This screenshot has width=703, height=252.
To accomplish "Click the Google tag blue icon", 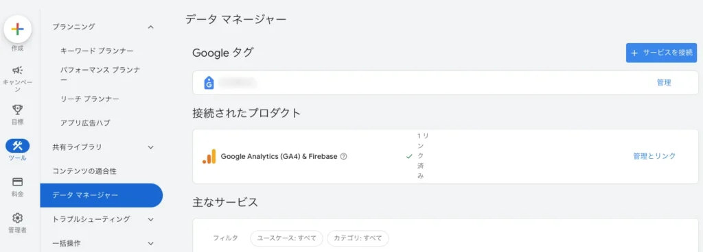I will coord(209,83).
